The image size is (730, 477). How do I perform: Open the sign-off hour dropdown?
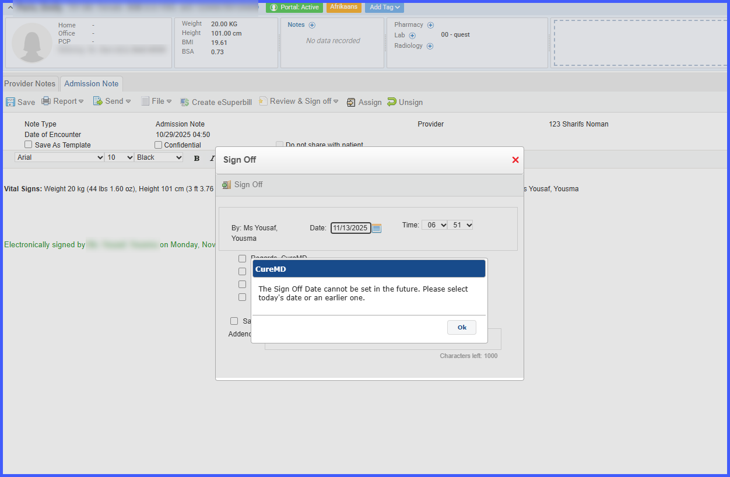(x=434, y=225)
